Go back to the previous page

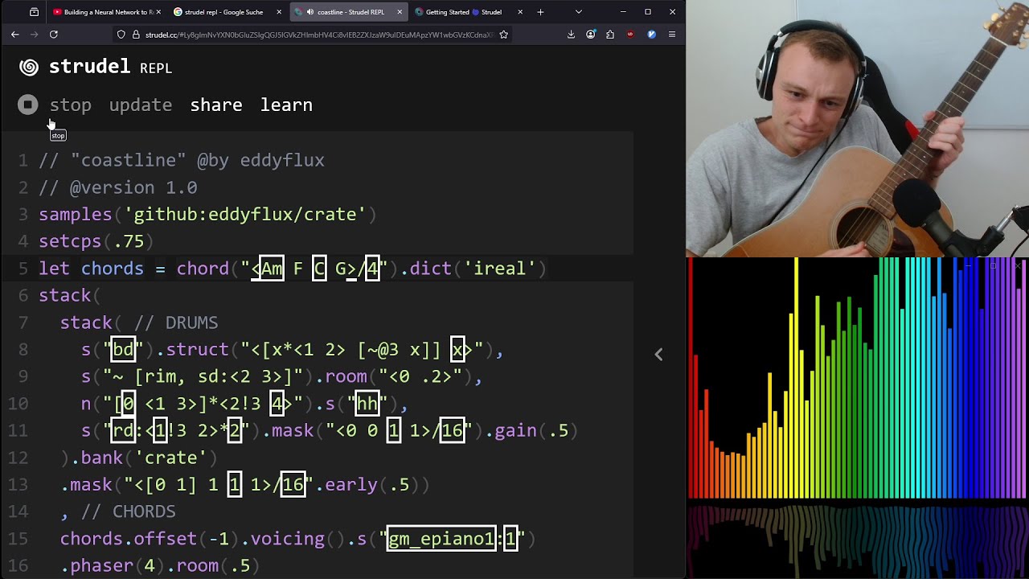pyautogui.click(x=14, y=35)
